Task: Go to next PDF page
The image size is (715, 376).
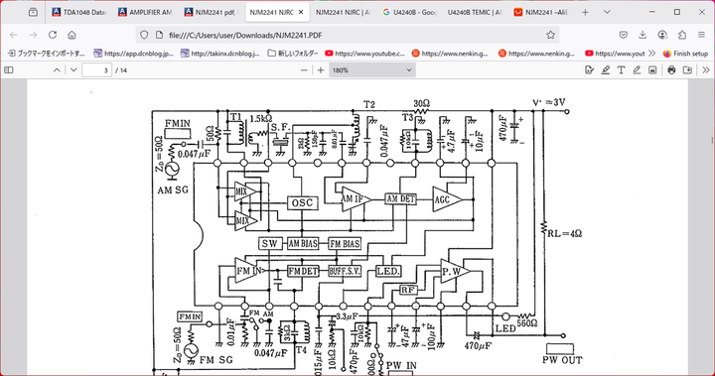Action: [x=73, y=70]
